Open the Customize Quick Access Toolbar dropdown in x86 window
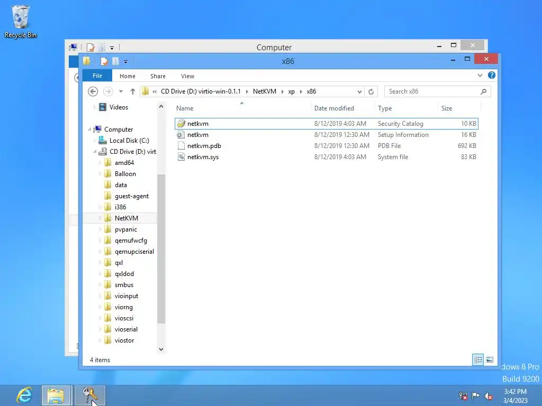The height and width of the screenshot is (406, 542). coord(126,62)
